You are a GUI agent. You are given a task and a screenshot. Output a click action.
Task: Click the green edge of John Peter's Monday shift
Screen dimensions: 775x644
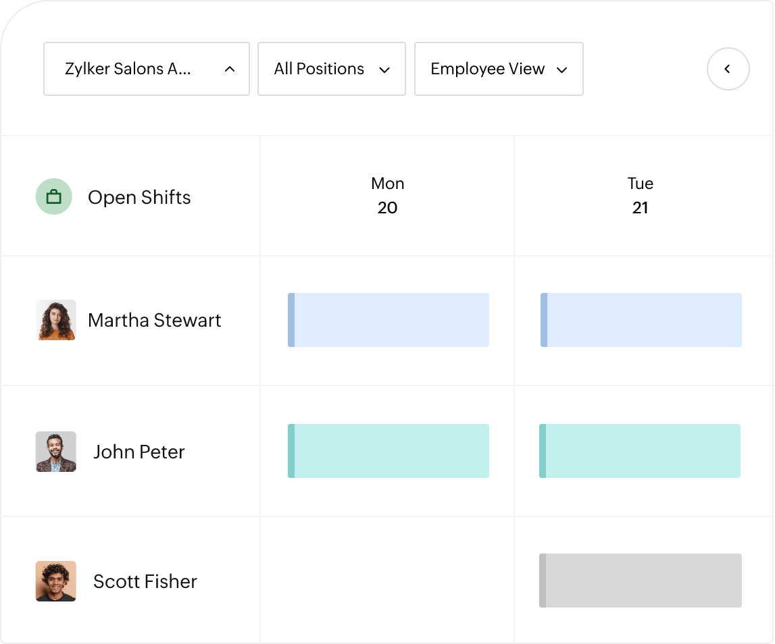click(291, 450)
